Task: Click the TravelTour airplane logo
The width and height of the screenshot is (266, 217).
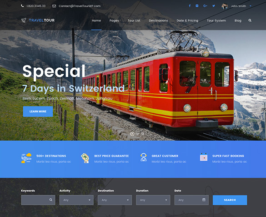Action: (24, 20)
